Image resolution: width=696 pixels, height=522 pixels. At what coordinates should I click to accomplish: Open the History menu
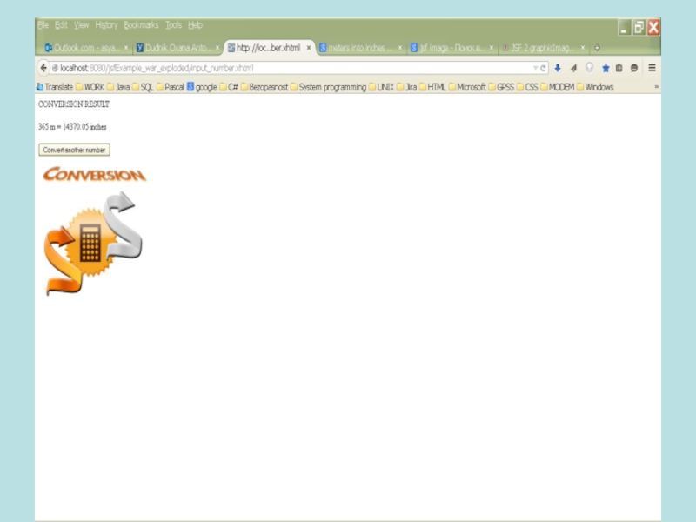[x=106, y=25]
